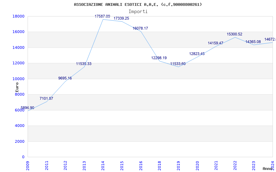
Task: Click the Importi chart subtitle
Action: coord(138,12)
